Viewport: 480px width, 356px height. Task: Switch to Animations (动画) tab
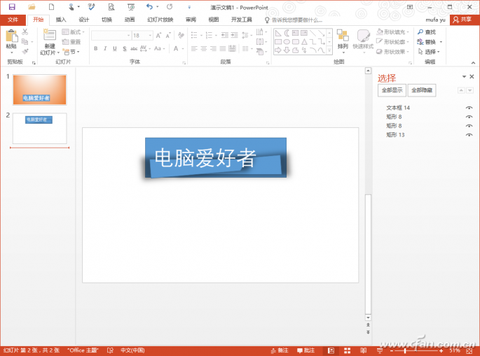tap(130, 20)
